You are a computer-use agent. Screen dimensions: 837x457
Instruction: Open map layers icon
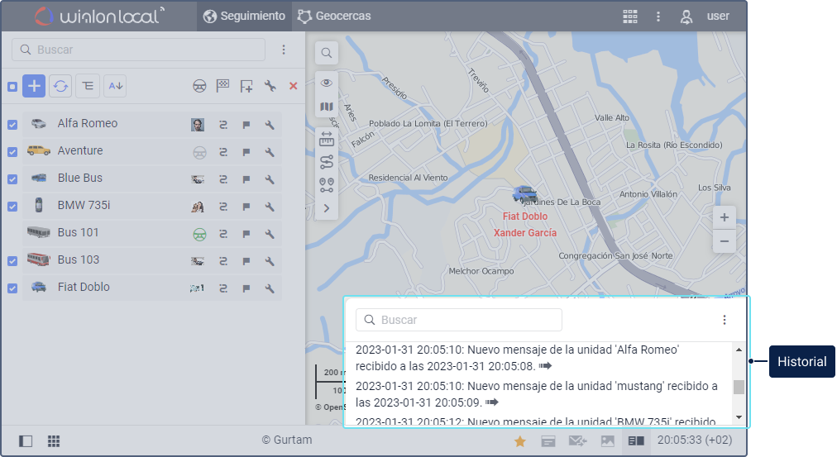(327, 107)
